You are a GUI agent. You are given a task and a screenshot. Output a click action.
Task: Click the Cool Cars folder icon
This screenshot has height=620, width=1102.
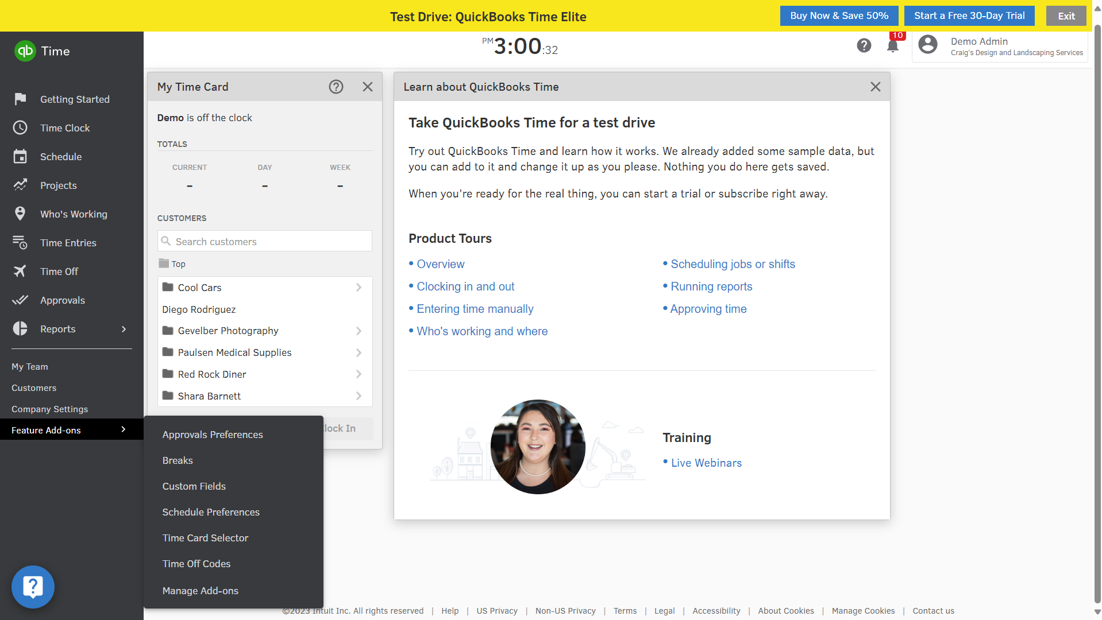[x=168, y=287]
